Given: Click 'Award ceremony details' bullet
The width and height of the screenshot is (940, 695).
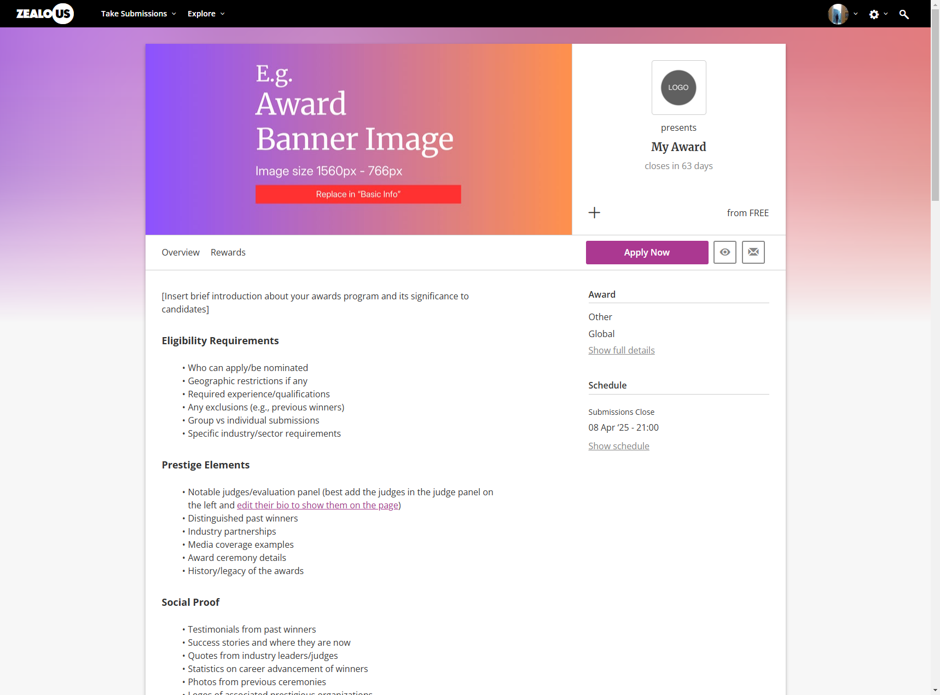Looking at the screenshot, I should [x=237, y=558].
